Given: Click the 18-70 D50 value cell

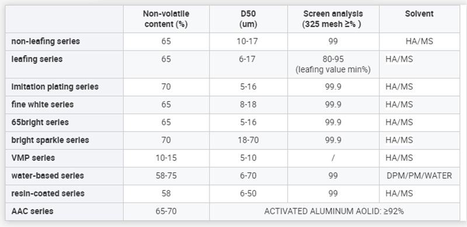Looking at the screenshot, I should (x=248, y=140).
